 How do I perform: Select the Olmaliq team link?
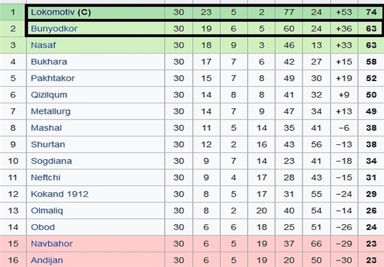coord(47,211)
